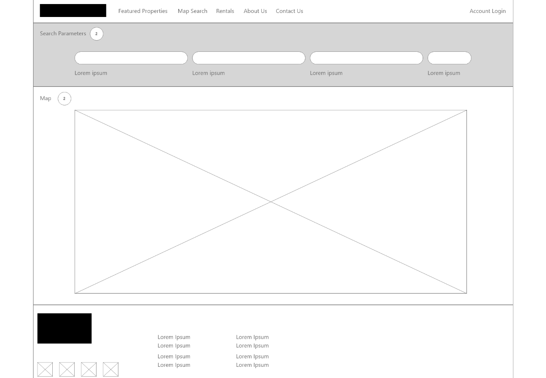Image resolution: width=546 pixels, height=378 pixels.
Task: Click the short fourth search input
Action: click(449, 58)
